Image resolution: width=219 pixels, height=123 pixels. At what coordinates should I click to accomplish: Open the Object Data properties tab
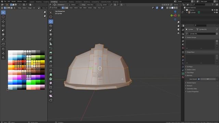coord(183,73)
